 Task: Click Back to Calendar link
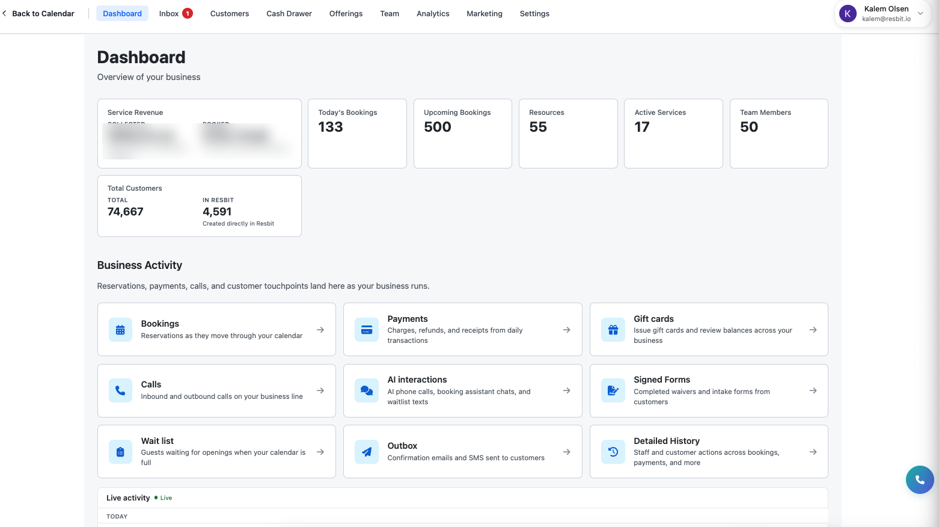click(38, 13)
